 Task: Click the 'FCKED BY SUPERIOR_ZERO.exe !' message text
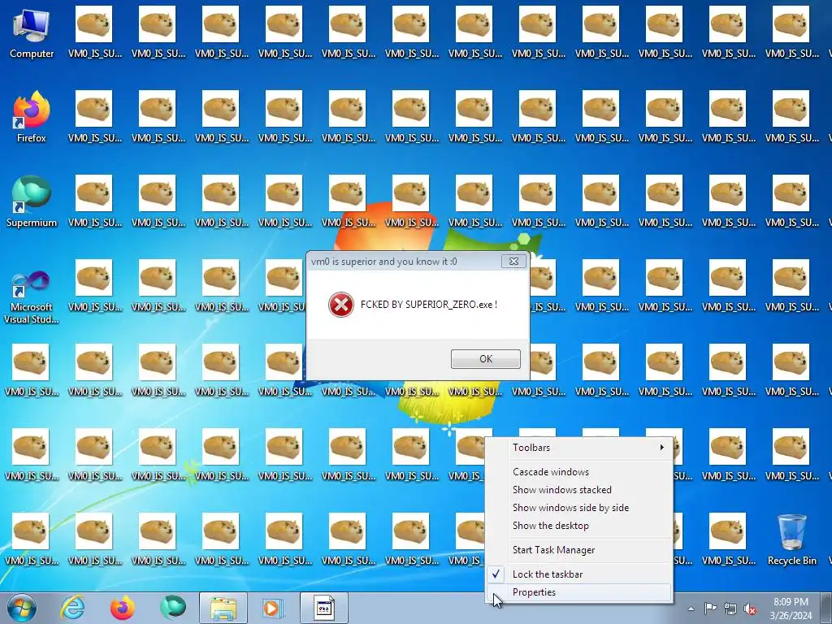point(429,305)
